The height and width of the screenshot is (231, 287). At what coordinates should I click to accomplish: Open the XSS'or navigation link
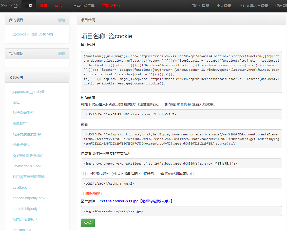[60, 6]
